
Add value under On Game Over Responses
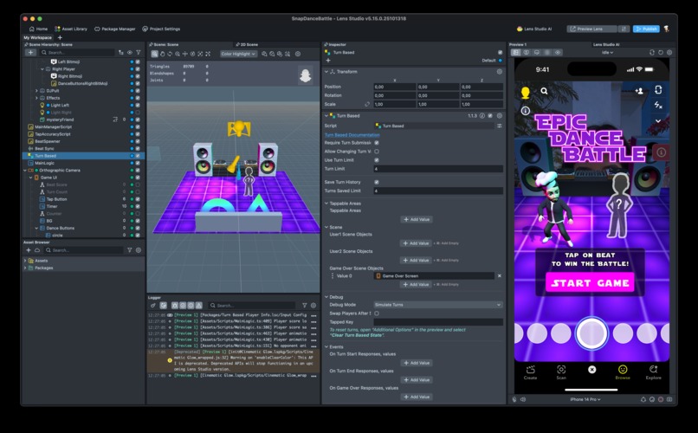pyautogui.click(x=417, y=397)
